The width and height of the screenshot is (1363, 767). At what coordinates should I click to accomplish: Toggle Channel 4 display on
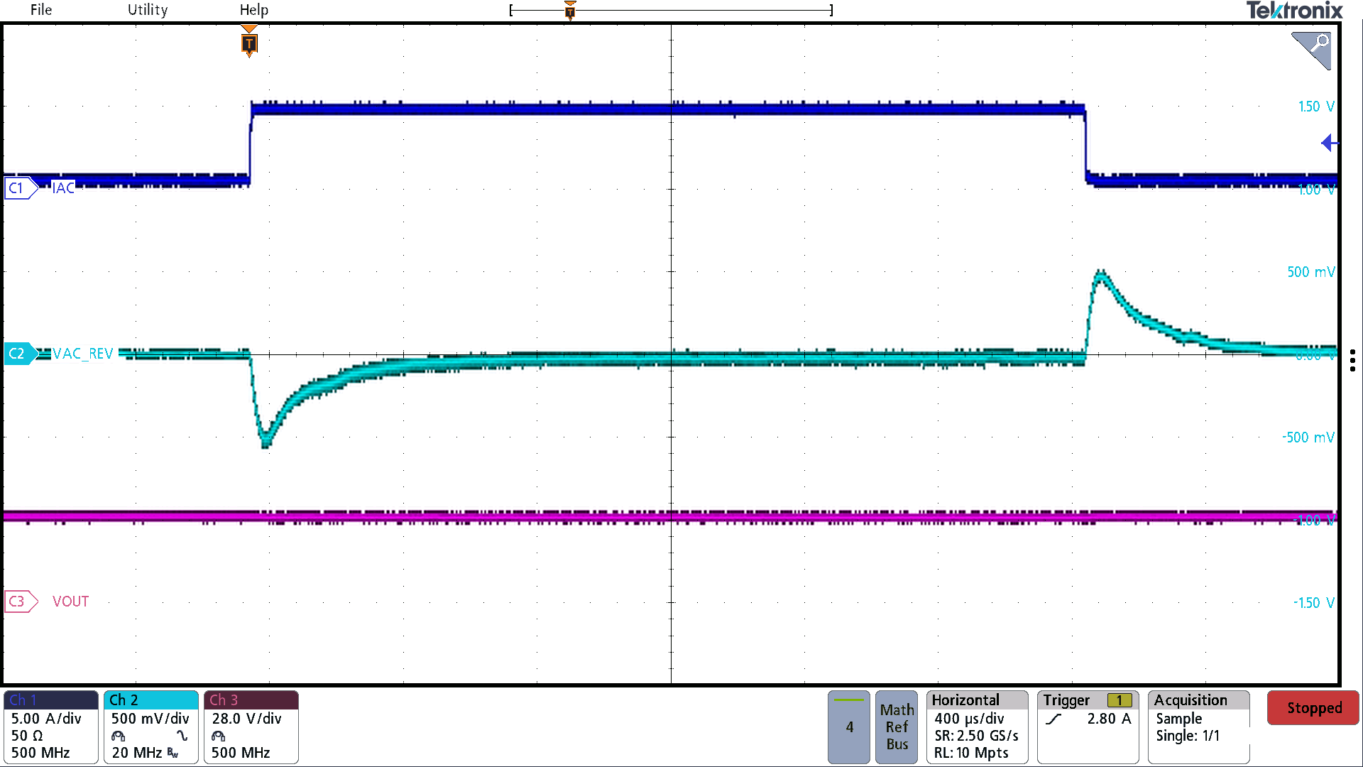click(x=848, y=727)
